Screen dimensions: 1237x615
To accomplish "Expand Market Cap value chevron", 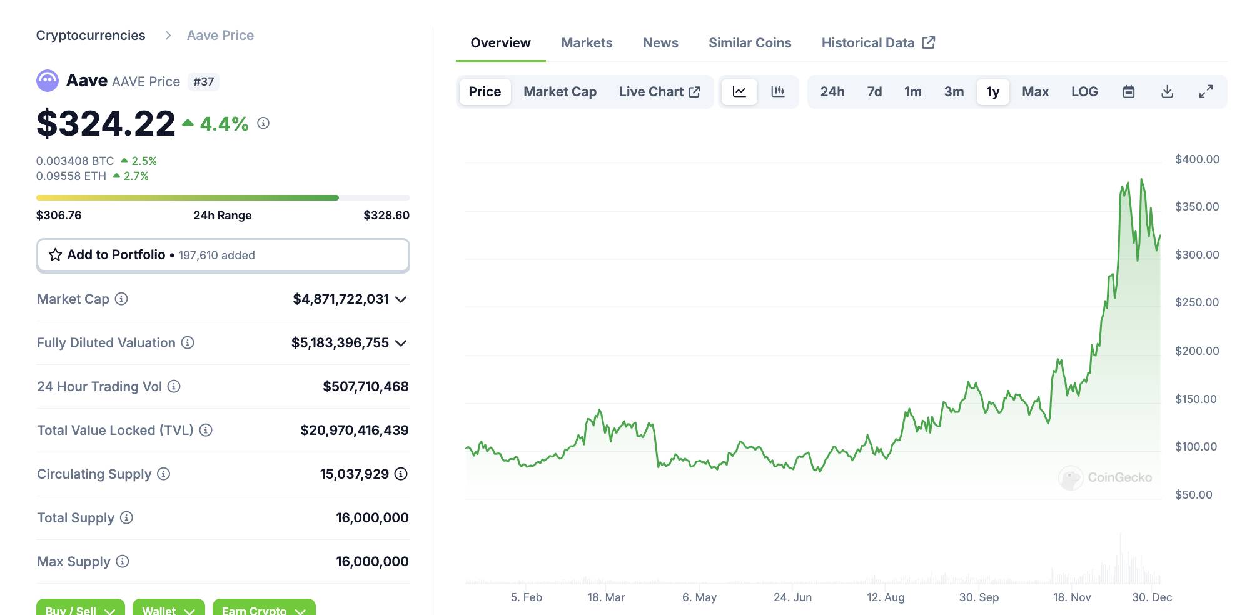I will click(401, 299).
